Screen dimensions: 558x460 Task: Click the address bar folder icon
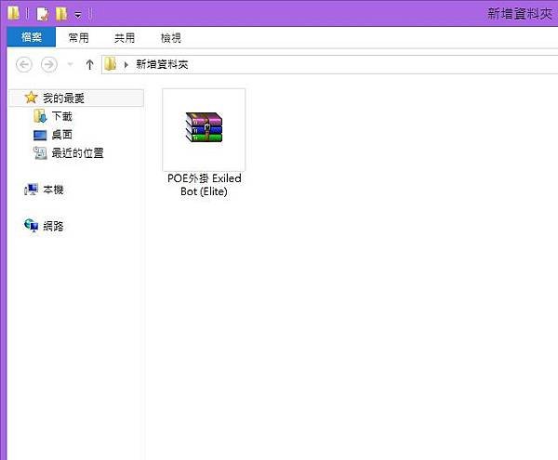110,64
